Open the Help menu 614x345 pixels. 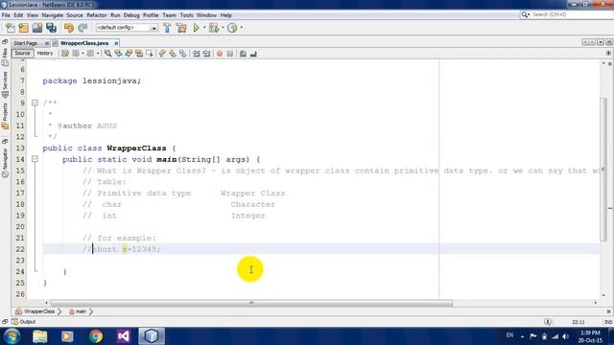point(226,15)
